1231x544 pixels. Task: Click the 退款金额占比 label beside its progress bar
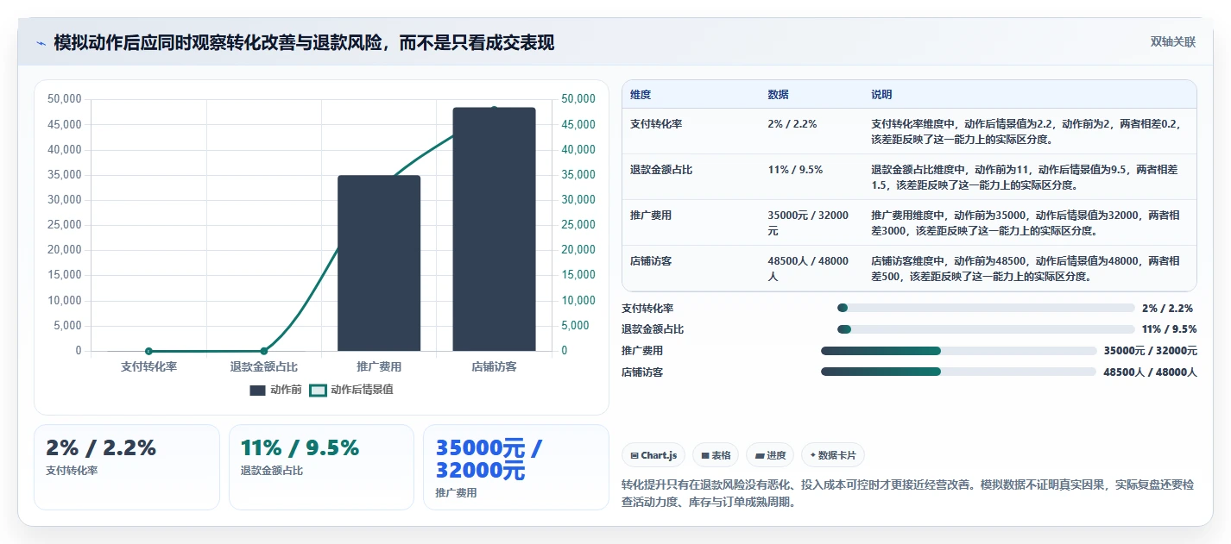point(653,329)
